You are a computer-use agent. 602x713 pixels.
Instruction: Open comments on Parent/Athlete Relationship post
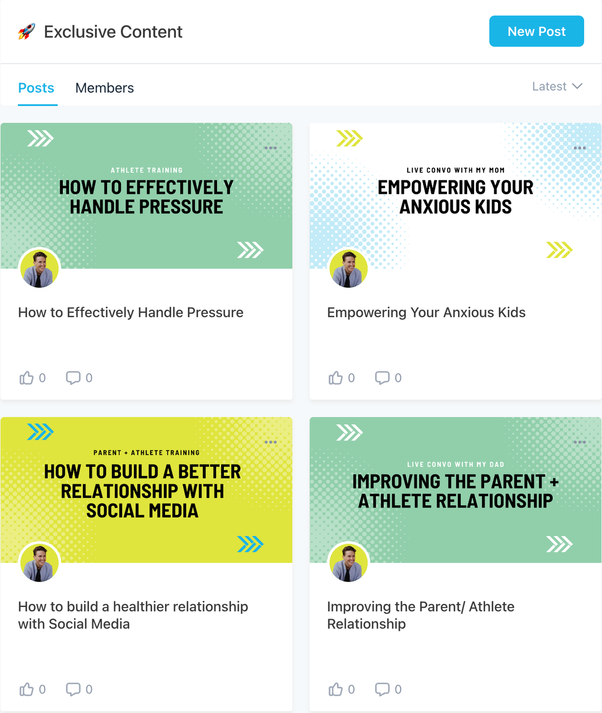point(383,689)
